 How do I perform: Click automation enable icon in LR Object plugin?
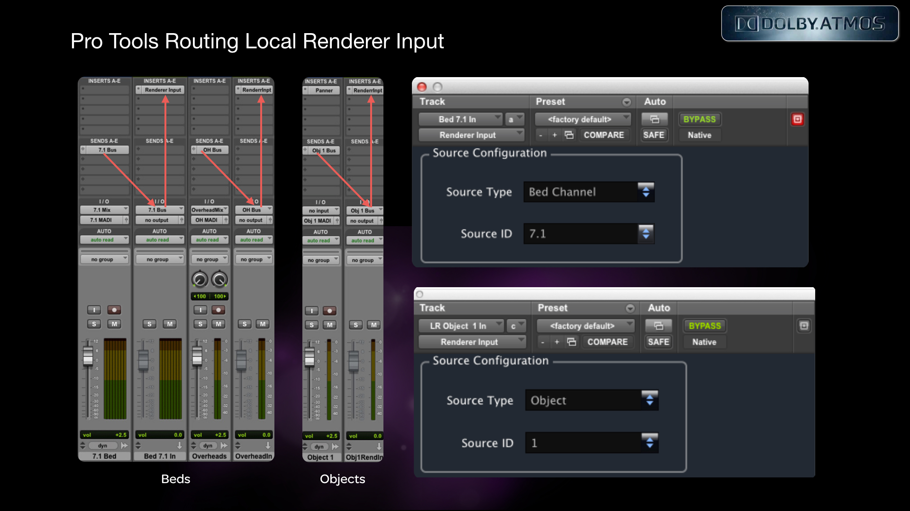click(658, 326)
